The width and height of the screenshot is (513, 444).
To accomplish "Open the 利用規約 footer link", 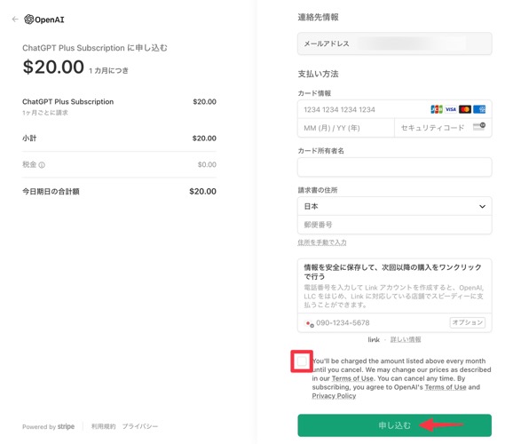I will click(x=103, y=426).
